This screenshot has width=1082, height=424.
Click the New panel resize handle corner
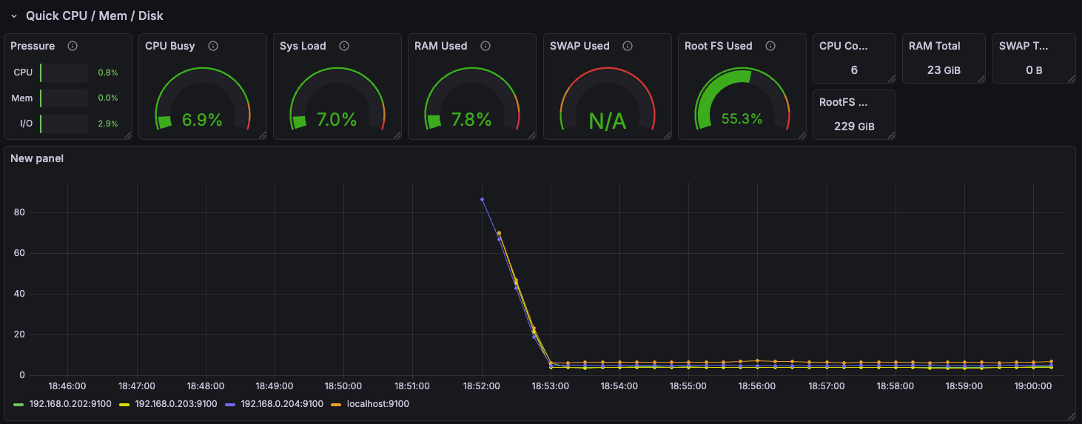tap(1070, 417)
